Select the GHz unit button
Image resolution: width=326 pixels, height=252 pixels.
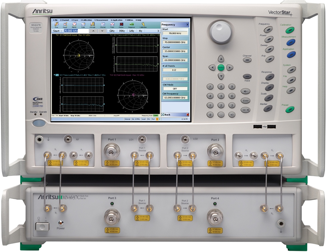pyautogui.click(x=112, y=31)
